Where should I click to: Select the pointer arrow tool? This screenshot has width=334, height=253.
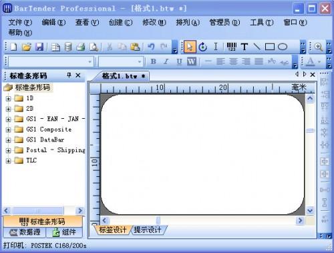coord(190,47)
